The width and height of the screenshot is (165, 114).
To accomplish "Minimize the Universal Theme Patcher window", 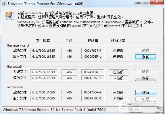I will 138,3.
